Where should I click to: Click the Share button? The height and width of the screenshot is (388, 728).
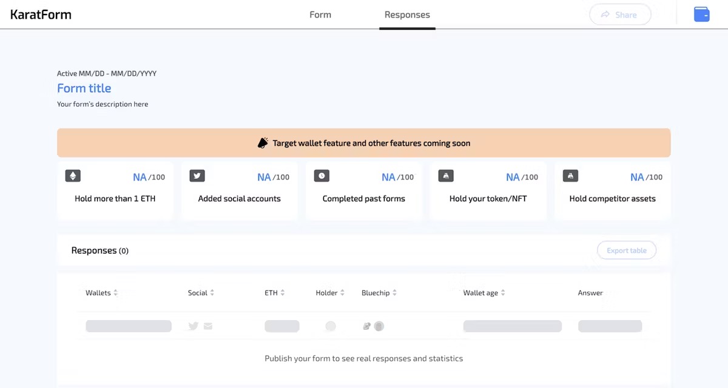pyautogui.click(x=620, y=15)
